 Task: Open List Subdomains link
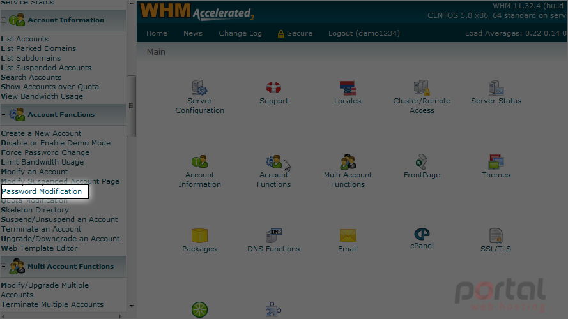[31, 58]
